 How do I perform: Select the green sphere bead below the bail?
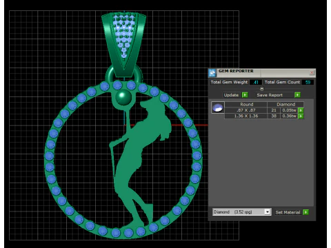[x=123, y=97]
